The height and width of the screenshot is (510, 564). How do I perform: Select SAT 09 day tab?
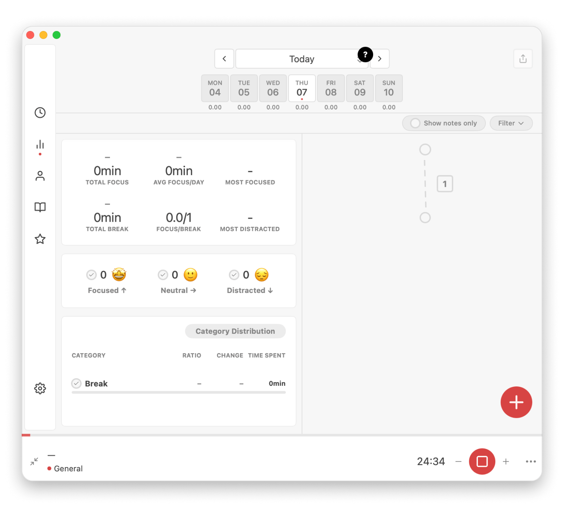(x=360, y=88)
